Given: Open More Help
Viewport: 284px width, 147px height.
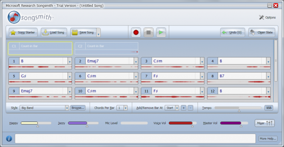Looking at the screenshot, I should click(x=268, y=139).
